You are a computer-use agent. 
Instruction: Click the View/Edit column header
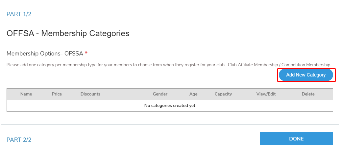[x=266, y=94]
